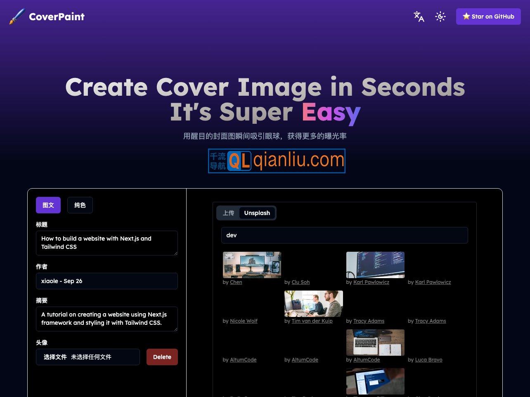Click the summary textarea about tutorial
The image size is (530, 397).
[106, 319]
